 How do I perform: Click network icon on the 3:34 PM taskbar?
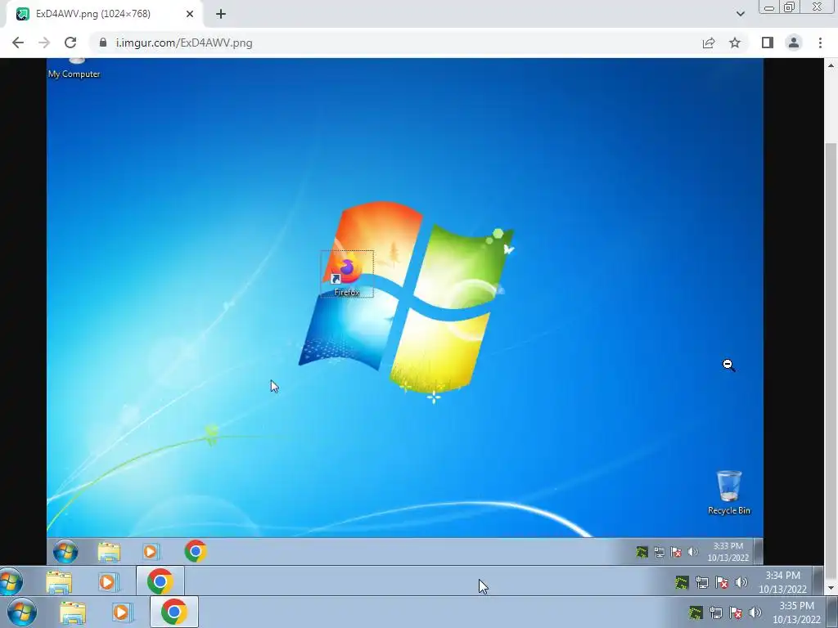click(701, 582)
